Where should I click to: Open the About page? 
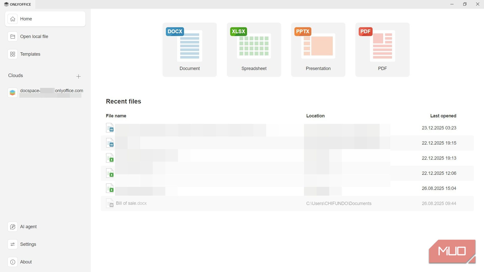pos(45,262)
